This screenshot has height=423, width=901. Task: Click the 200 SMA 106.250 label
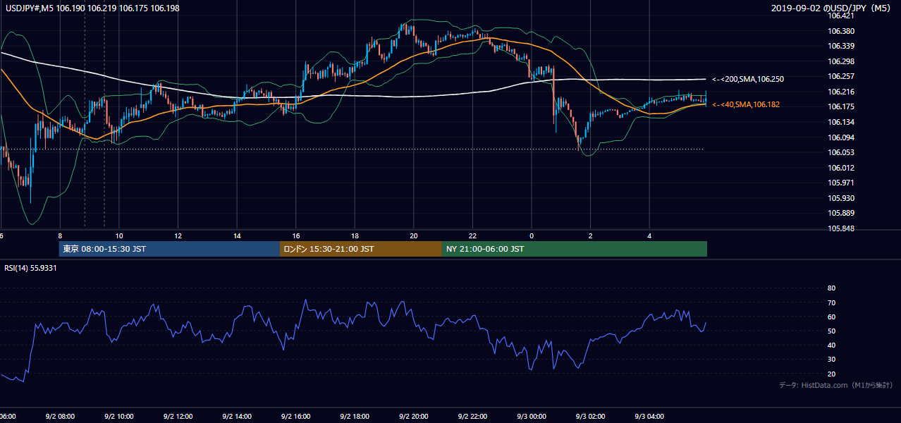click(748, 80)
